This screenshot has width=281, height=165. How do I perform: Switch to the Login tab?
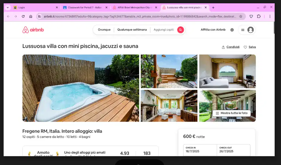click(x=36, y=8)
